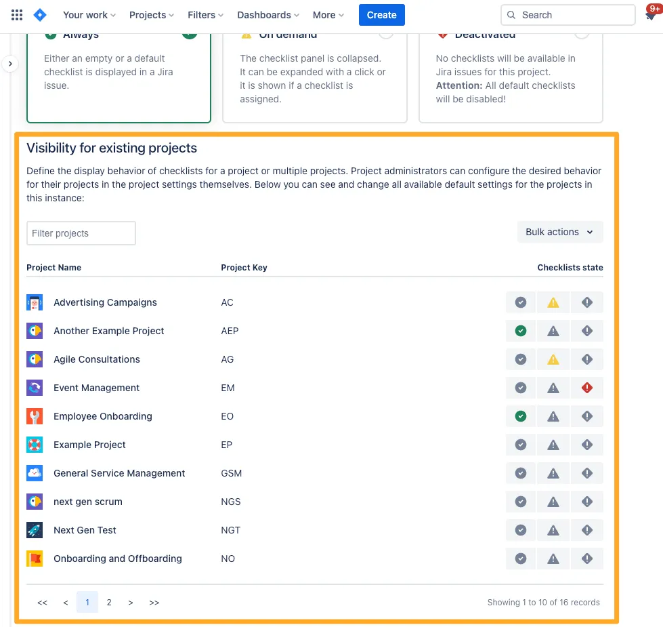Set Advertising Campaigns to Deactivated state
663x627 pixels.
coord(587,302)
